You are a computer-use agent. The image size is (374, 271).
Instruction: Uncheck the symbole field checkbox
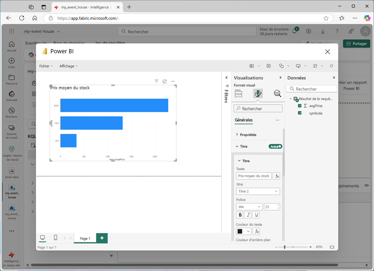(x=300, y=113)
